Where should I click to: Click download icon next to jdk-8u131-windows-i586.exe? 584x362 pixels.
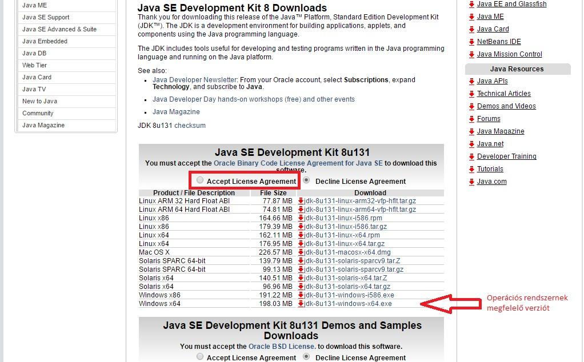click(301, 295)
